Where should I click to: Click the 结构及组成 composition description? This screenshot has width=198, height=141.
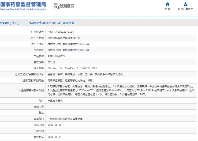click(86, 74)
